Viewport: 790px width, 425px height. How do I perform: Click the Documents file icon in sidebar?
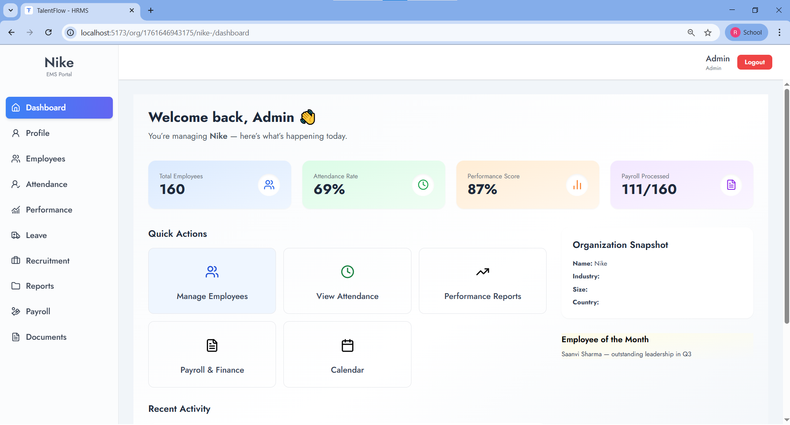pyautogui.click(x=16, y=337)
